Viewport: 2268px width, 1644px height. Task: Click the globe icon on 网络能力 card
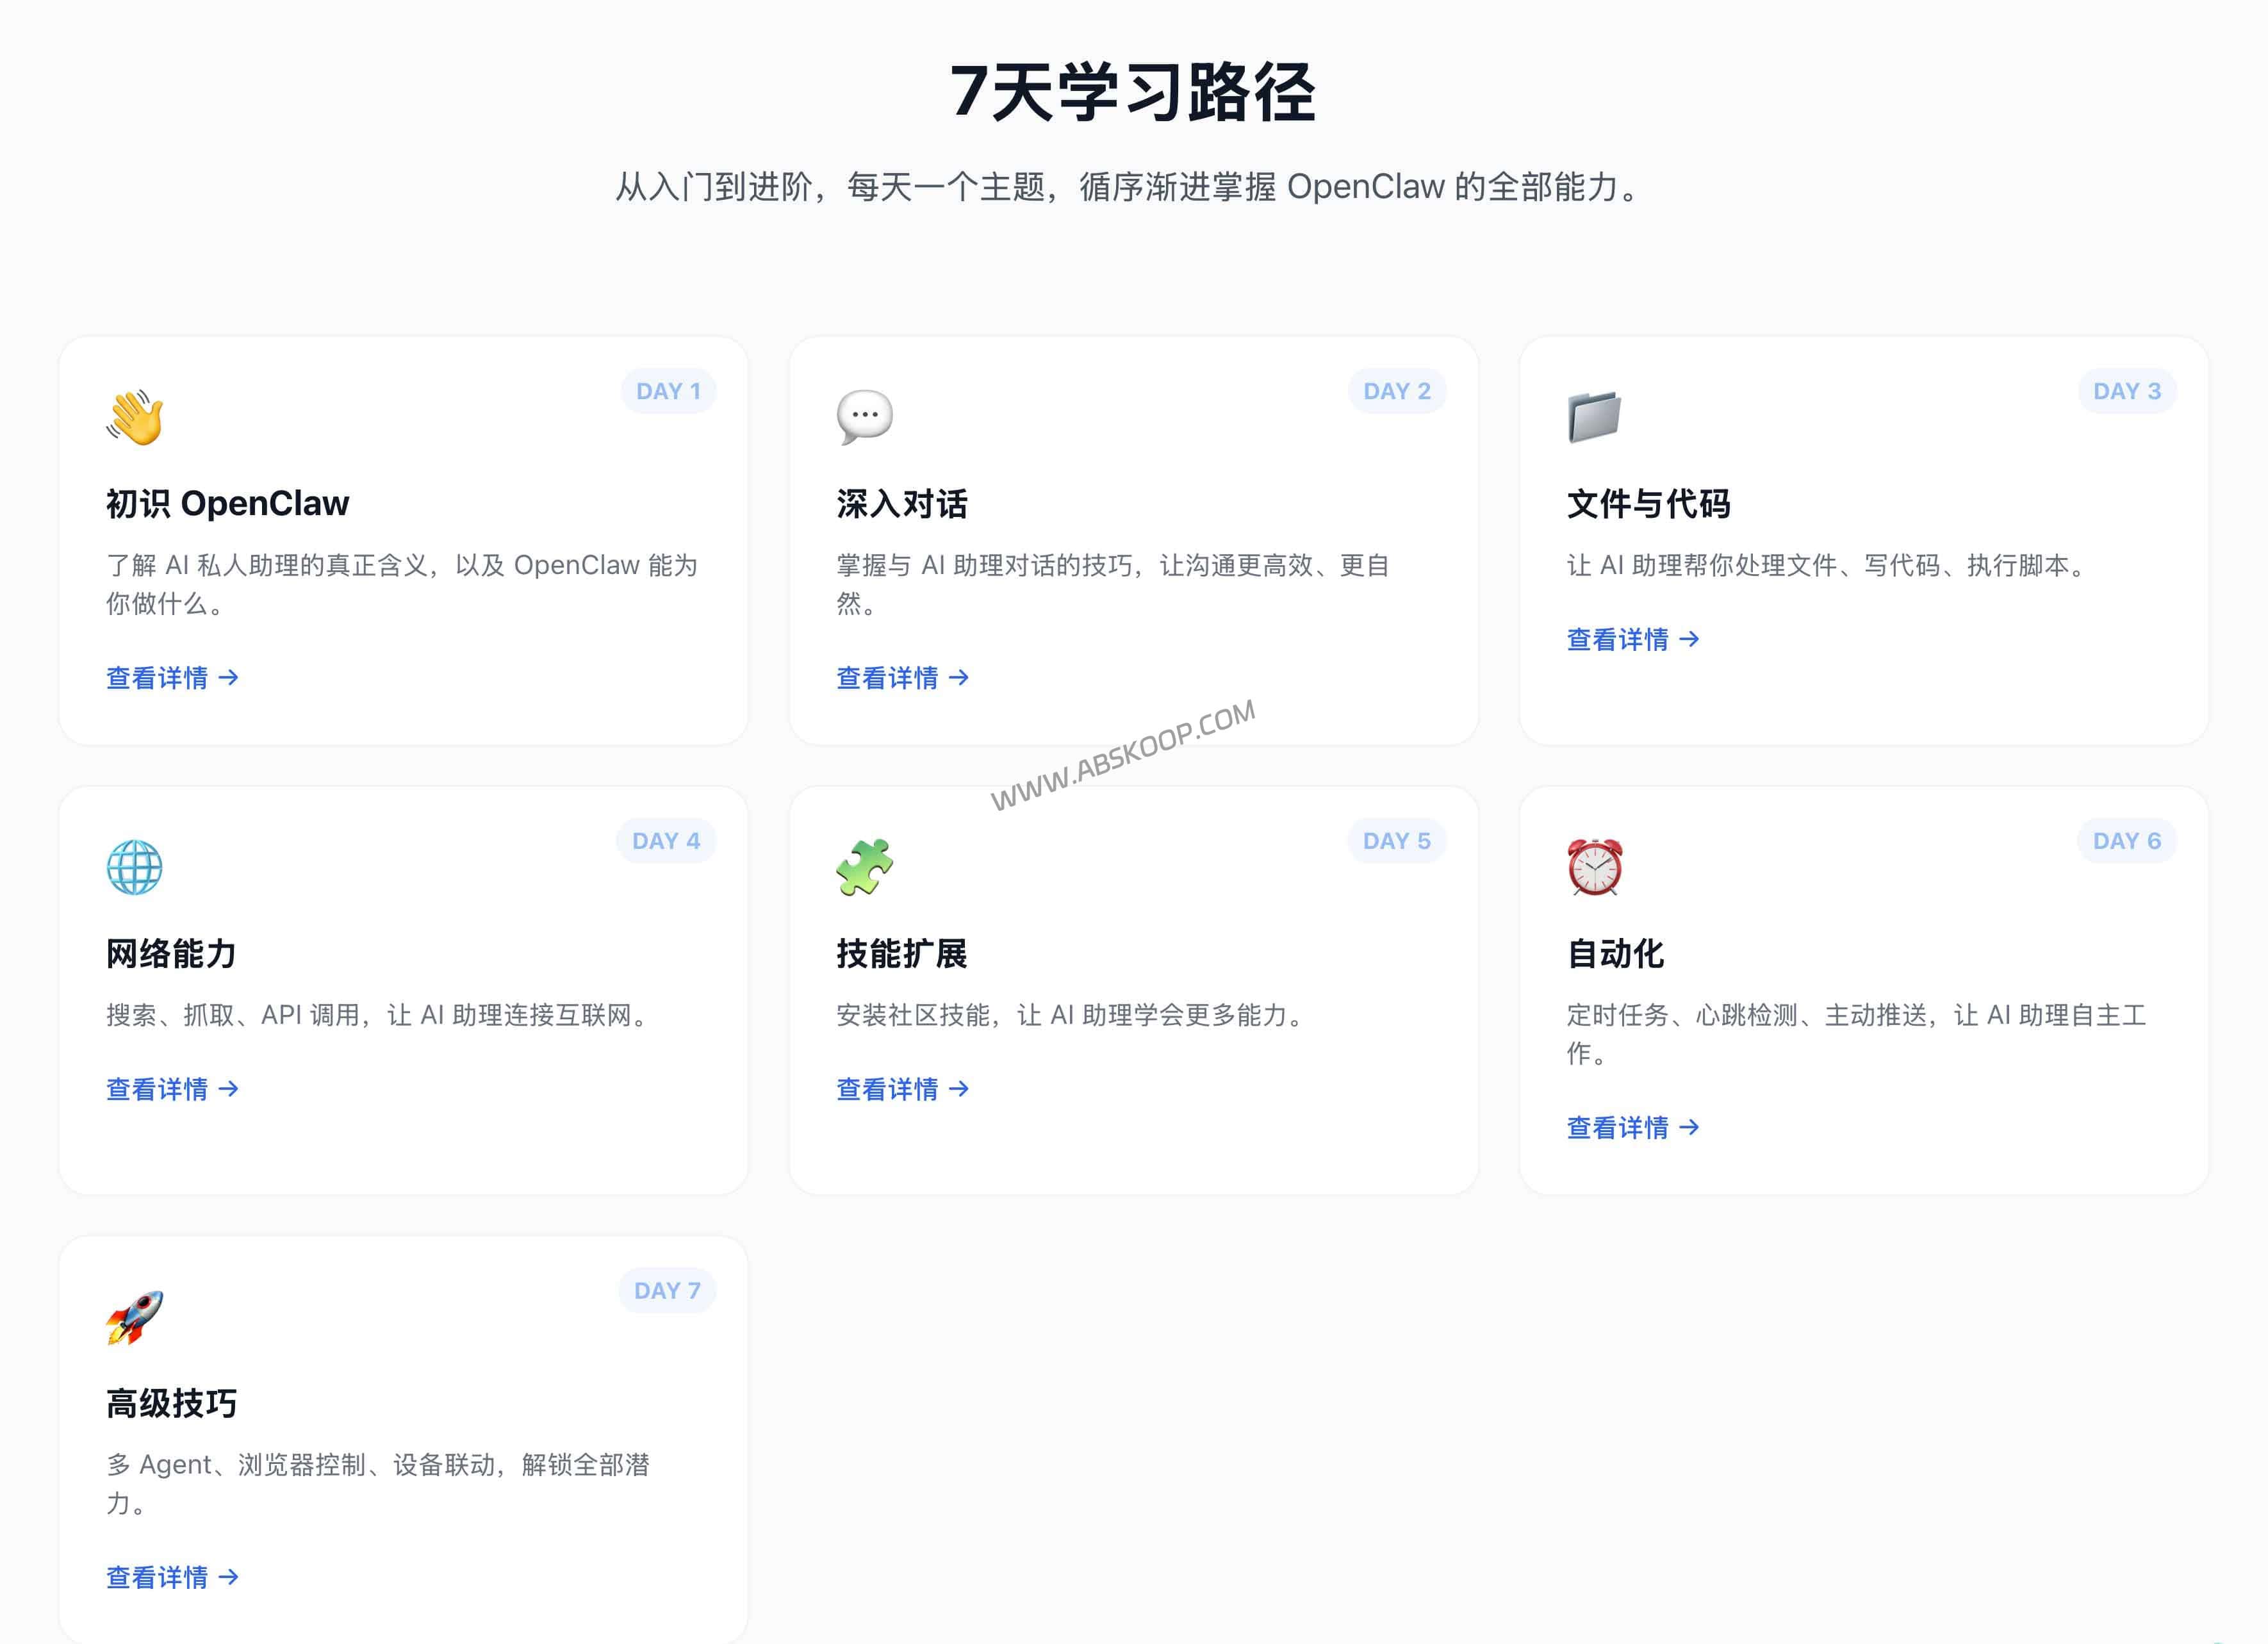coord(135,868)
